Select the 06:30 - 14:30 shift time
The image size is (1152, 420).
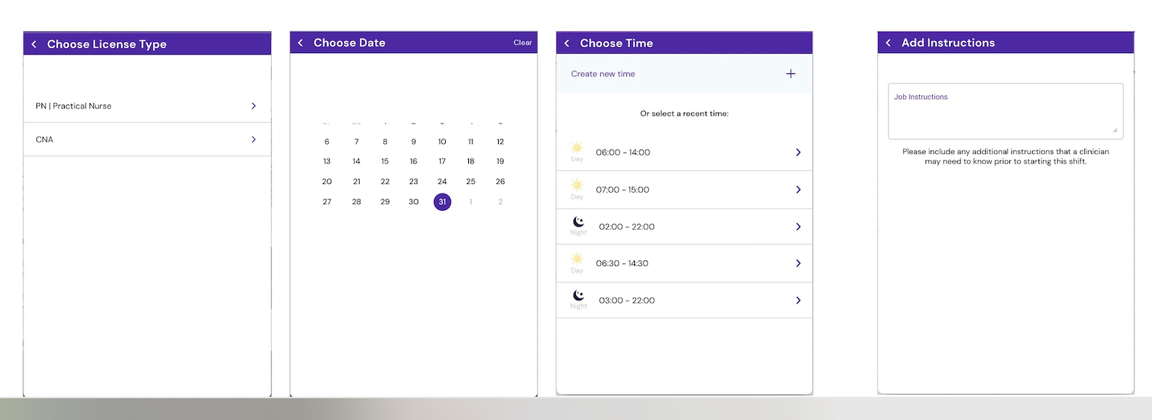coord(685,263)
